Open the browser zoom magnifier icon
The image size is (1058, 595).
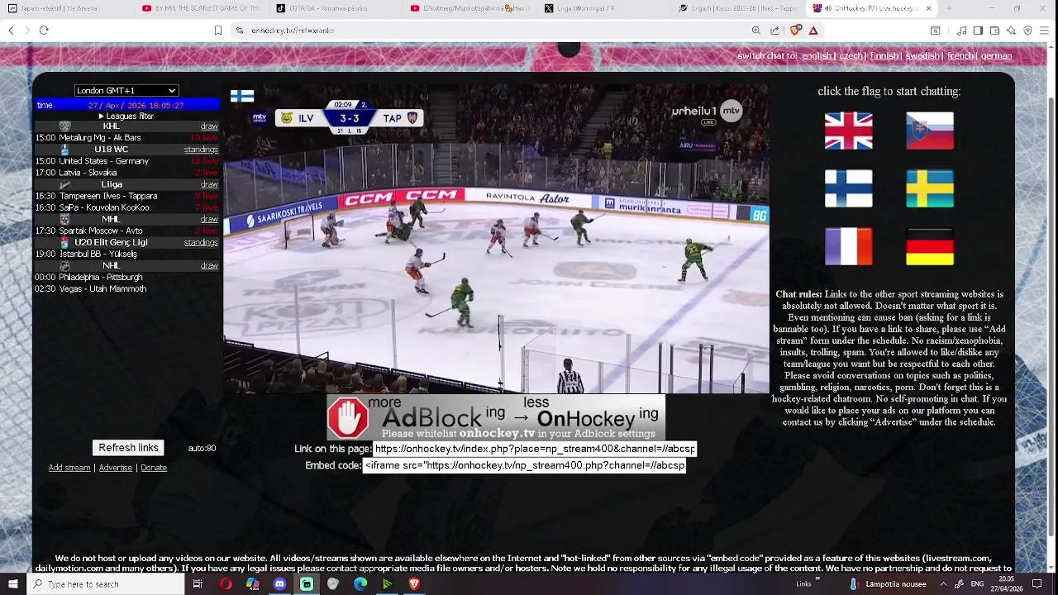click(756, 31)
